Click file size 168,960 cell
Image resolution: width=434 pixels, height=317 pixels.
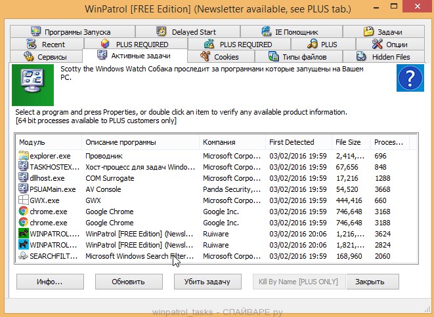pyautogui.click(x=349, y=256)
